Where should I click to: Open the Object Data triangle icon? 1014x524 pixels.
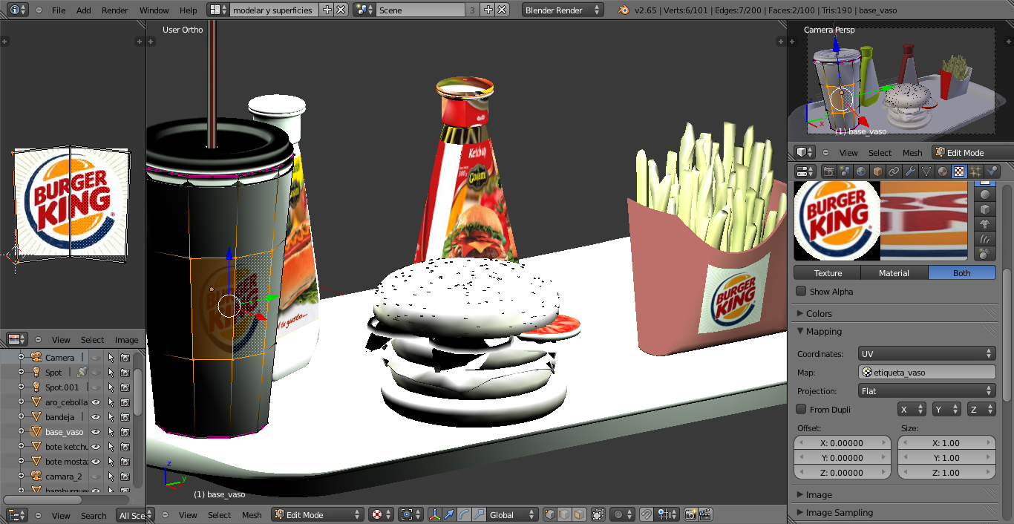click(926, 171)
